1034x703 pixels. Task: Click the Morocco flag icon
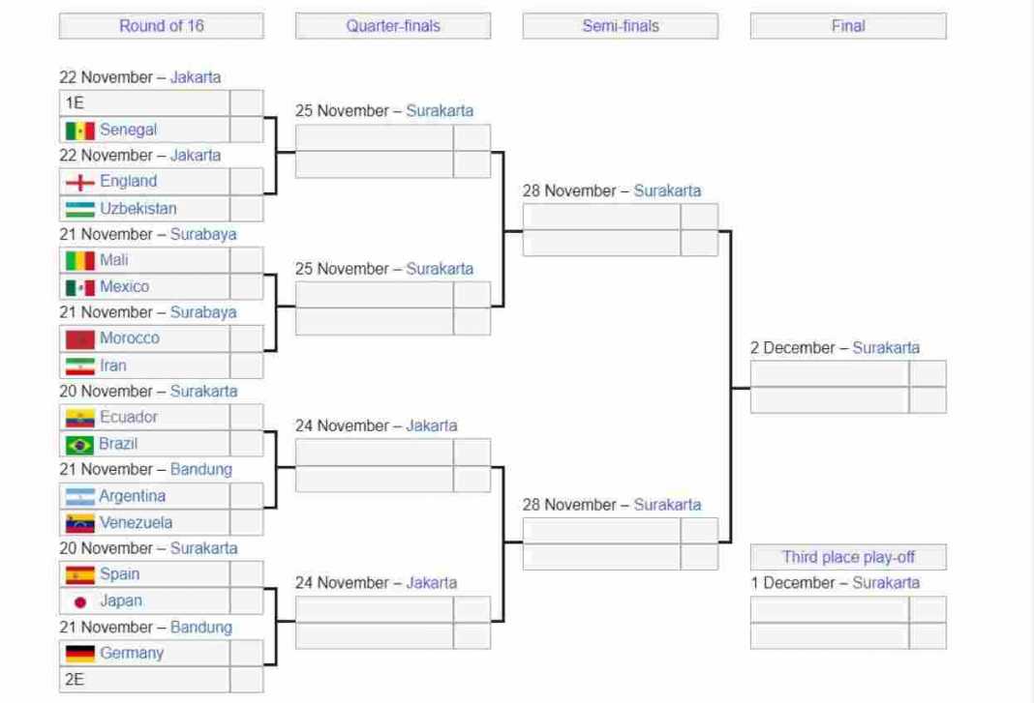[x=79, y=339]
